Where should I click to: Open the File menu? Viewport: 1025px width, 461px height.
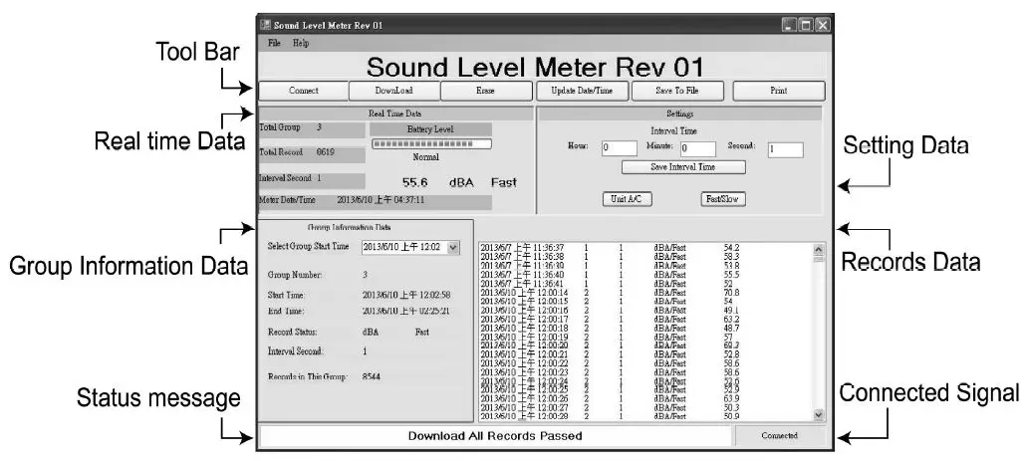[274, 43]
